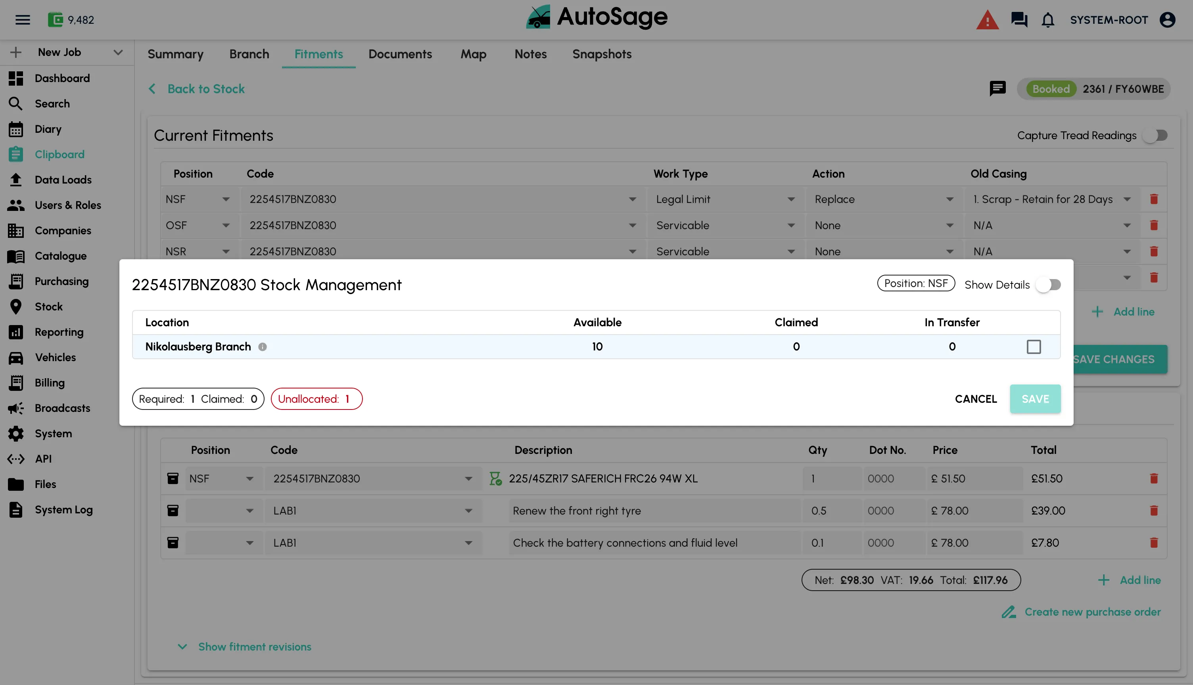The image size is (1193, 685).
Task: Switch to the Notes tab
Action: coord(530,54)
